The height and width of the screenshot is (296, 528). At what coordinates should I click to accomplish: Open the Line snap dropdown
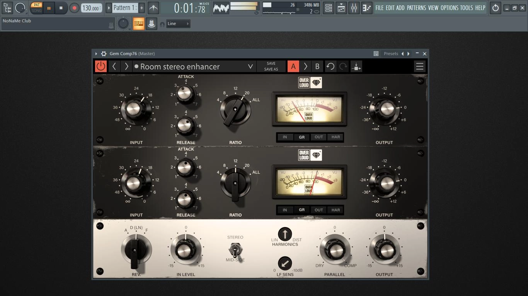178,24
